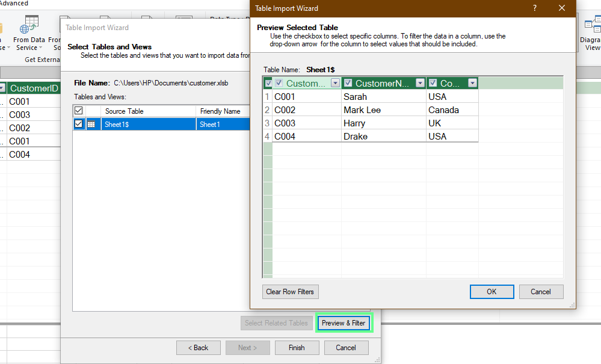Click Clear Row Filters
Viewport: 601px width, 364px height.
click(x=290, y=292)
